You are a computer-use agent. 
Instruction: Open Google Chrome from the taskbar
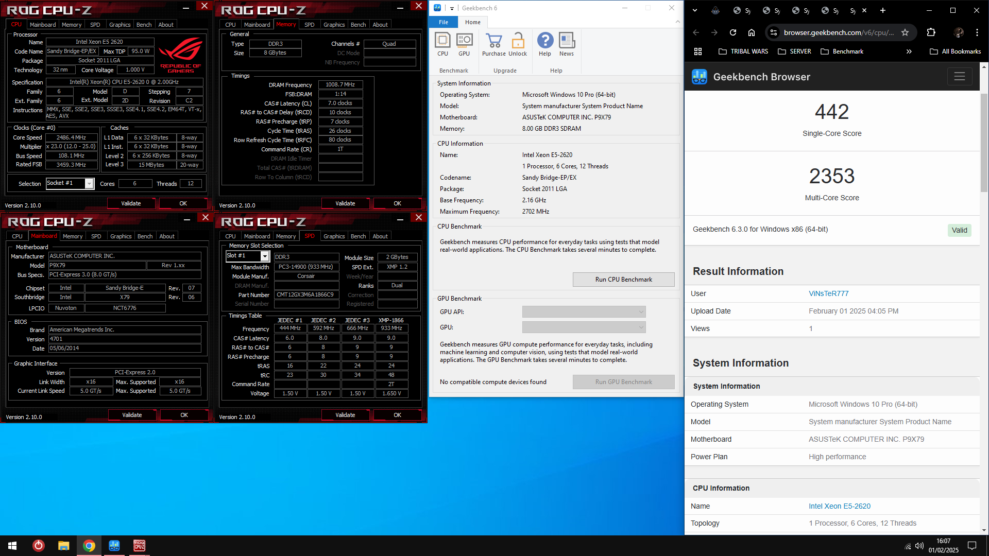[x=89, y=546]
